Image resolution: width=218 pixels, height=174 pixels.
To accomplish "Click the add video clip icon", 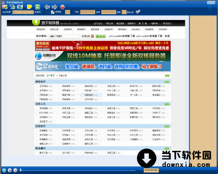I will coord(20,7).
